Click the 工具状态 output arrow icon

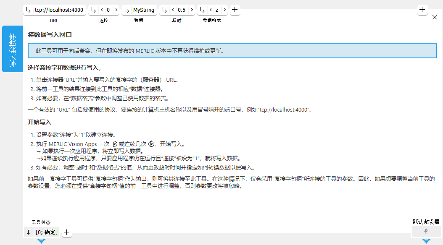pos(29,232)
